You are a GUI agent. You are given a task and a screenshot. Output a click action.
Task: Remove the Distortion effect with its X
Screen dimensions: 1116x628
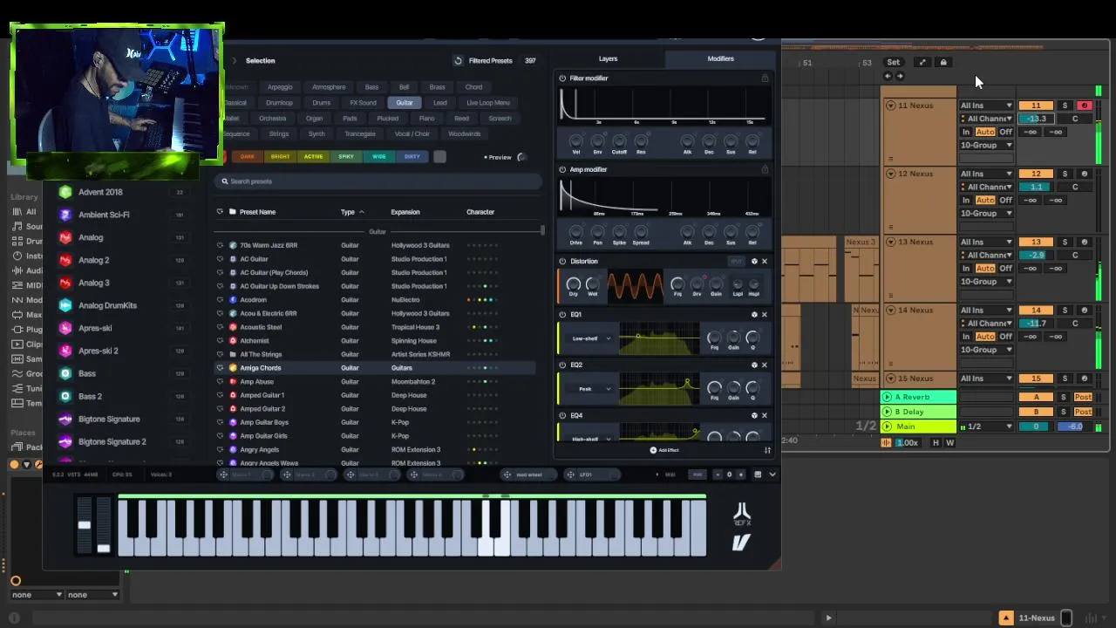point(765,262)
